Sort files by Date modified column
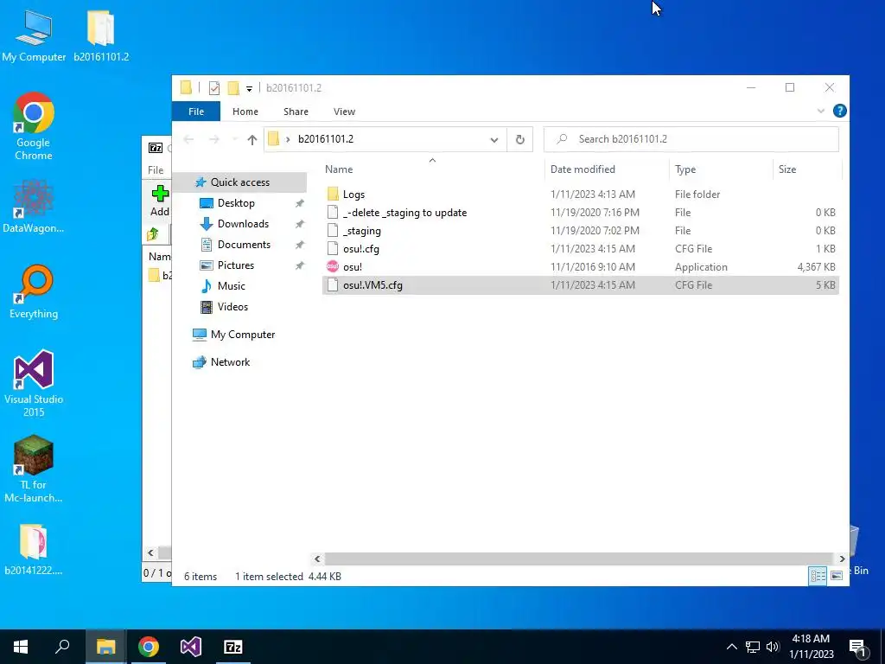The image size is (885, 664). coord(583,169)
